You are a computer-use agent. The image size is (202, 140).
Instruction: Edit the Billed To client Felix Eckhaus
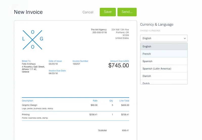click(x=29, y=64)
